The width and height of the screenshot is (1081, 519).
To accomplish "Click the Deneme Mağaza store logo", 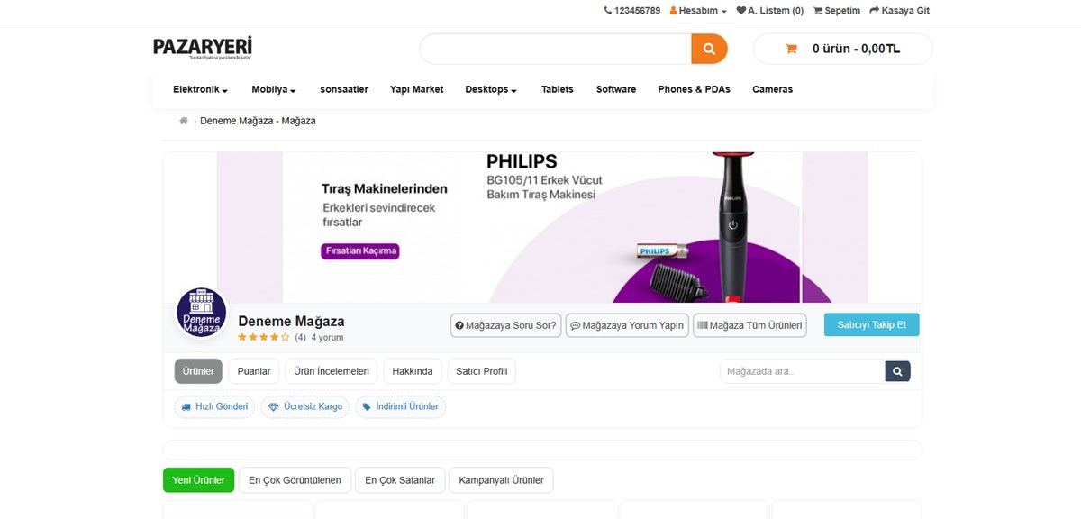I will [201, 314].
